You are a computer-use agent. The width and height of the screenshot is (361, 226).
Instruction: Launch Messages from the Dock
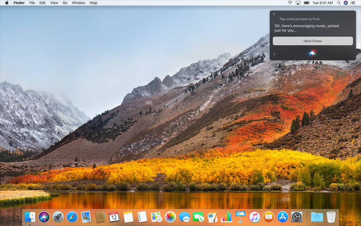pos(184,217)
